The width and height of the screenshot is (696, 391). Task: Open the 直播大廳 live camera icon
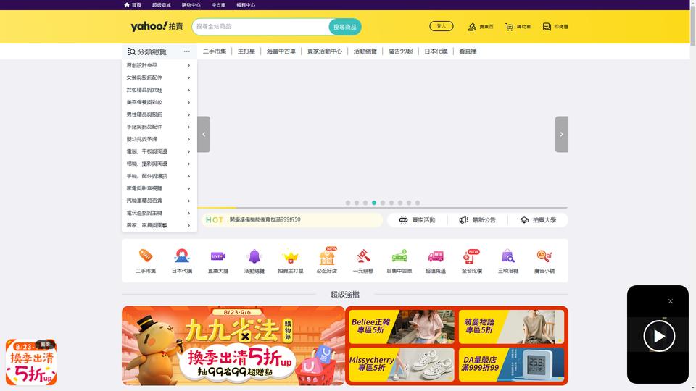coord(218,256)
